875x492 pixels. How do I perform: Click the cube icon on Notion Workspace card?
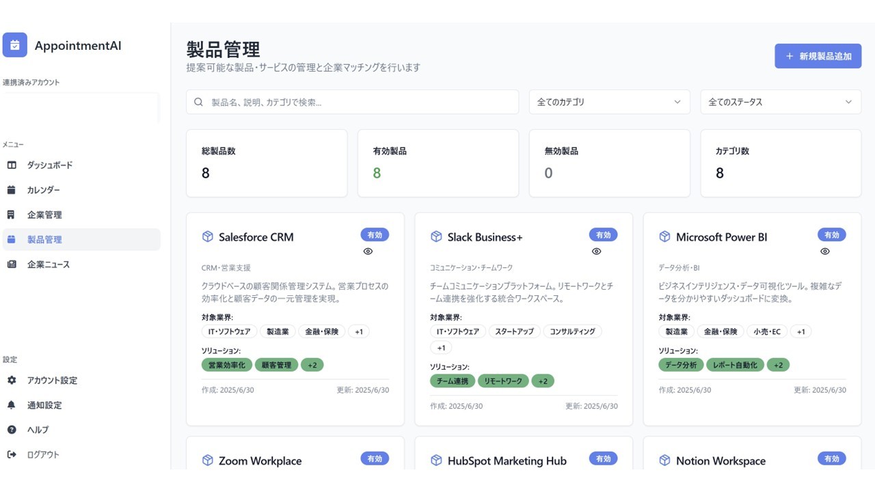pyautogui.click(x=664, y=461)
